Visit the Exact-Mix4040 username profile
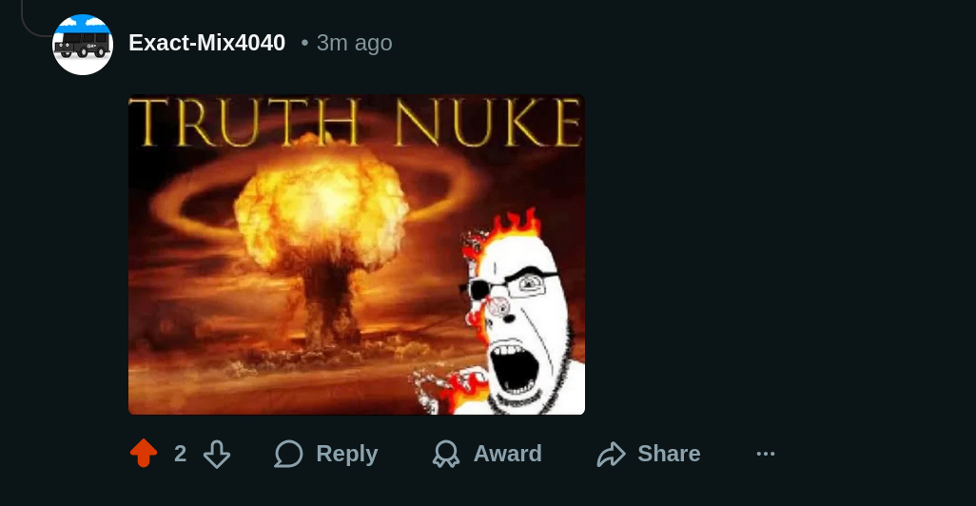976x506 pixels. point(206,43)
